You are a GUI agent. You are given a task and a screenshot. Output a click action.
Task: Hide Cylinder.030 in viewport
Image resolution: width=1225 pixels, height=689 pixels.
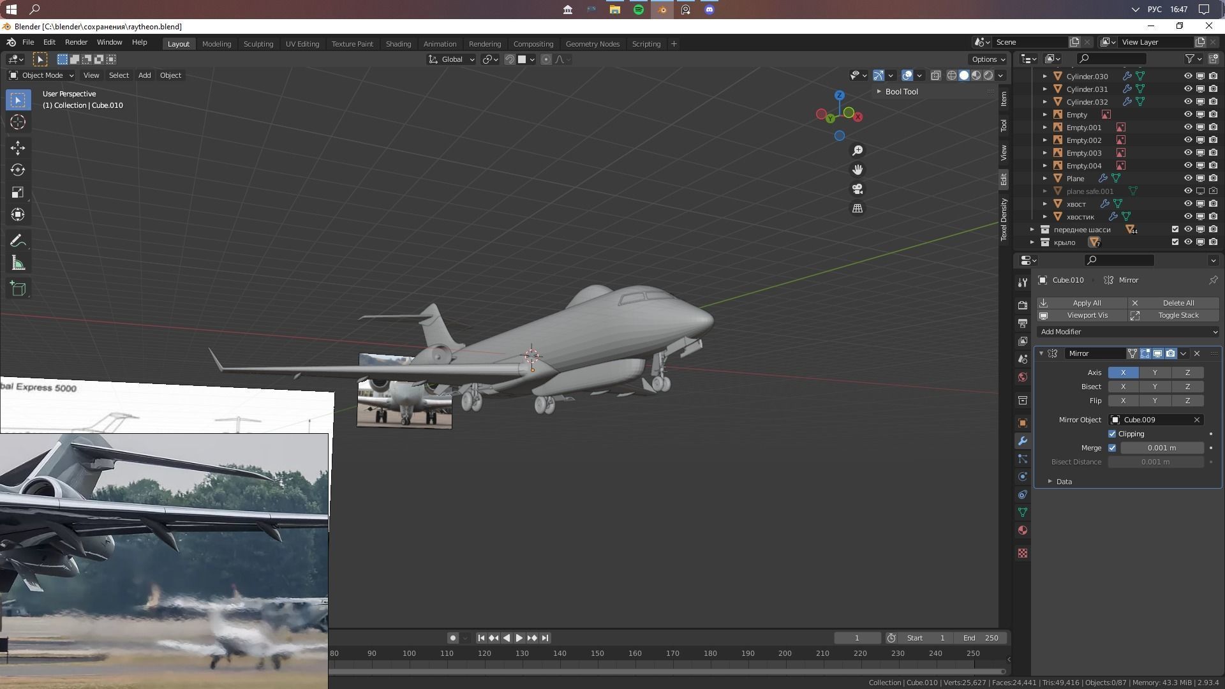(x=1188, y=76)
